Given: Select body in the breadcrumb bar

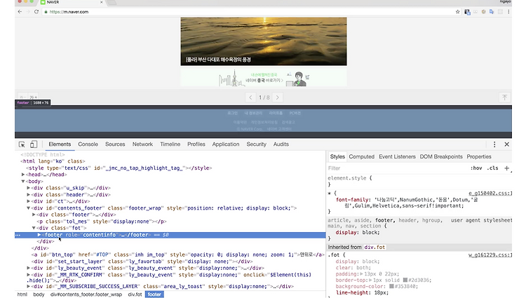Looking at the screenshot, I should [x=39, y=294].
